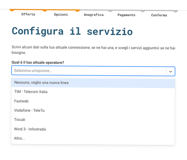Open the operator dropdown chevron arrow
This screenshot has height=160, width=187.
tap(171, 72)
